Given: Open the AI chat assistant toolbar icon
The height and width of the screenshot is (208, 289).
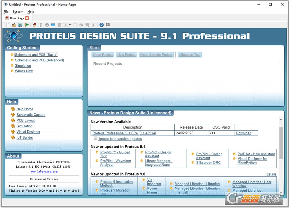Looking at the screenshot, I should click(108, 25).
